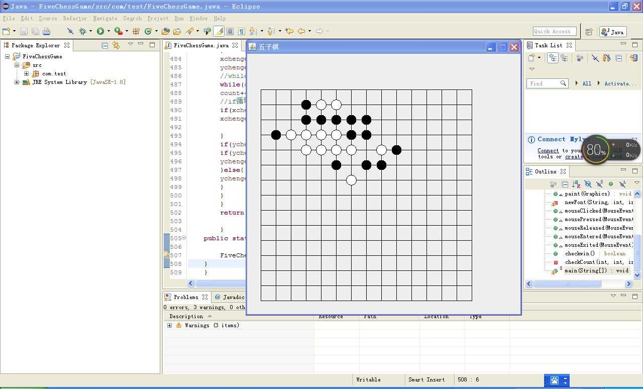Toggle Hide Non-Public Members in Outline
Image resolution: width=643 pixels, height=389 pixels.
[611, 184]
